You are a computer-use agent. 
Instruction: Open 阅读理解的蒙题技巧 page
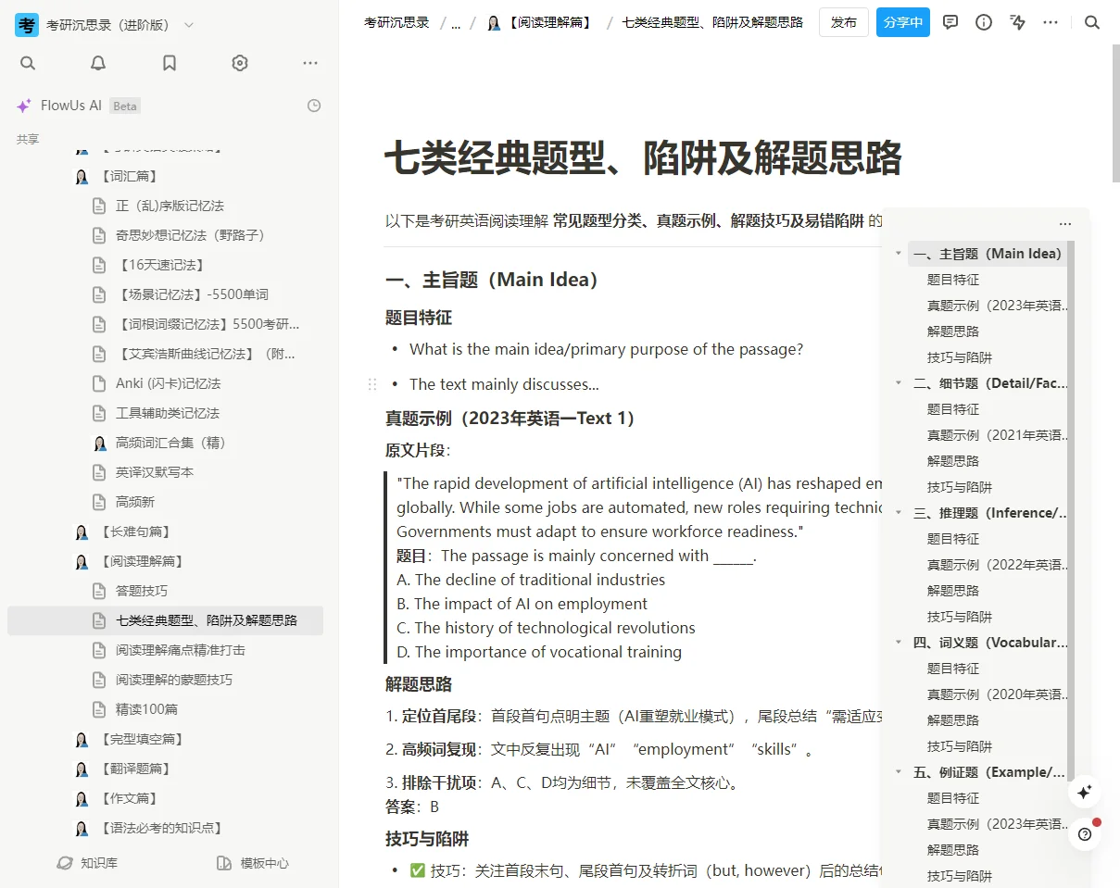tap(165, 680)
